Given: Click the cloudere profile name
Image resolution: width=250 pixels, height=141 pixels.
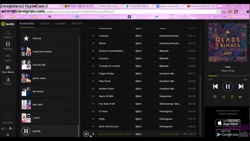Looking at the screenshot, I should (8, 123).
